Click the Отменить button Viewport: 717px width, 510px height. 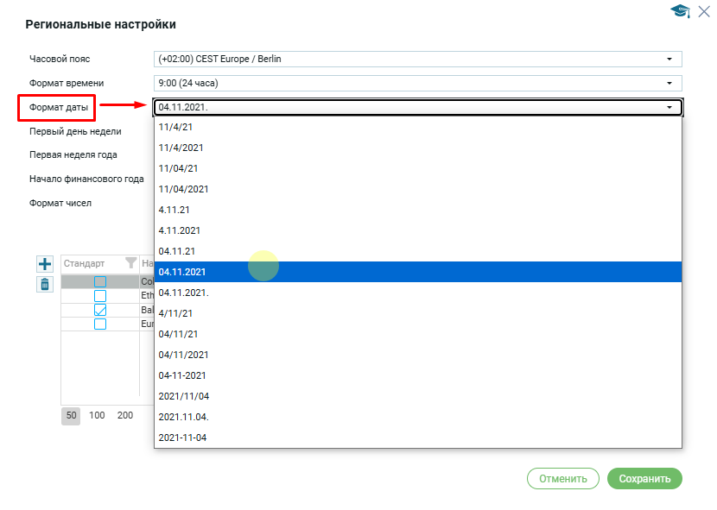[x=562, y=479]
